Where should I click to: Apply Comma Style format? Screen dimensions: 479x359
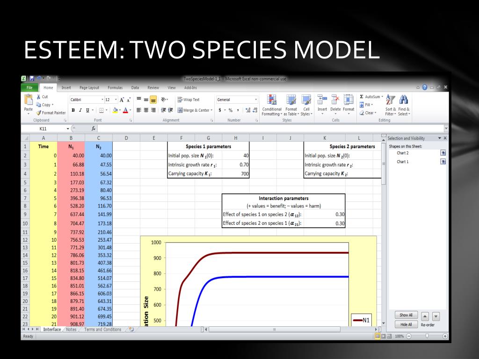click(x=238, y=110)
